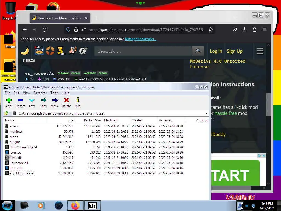Open a new Firefox tab
281x211 pixels.
coord(96,18)
